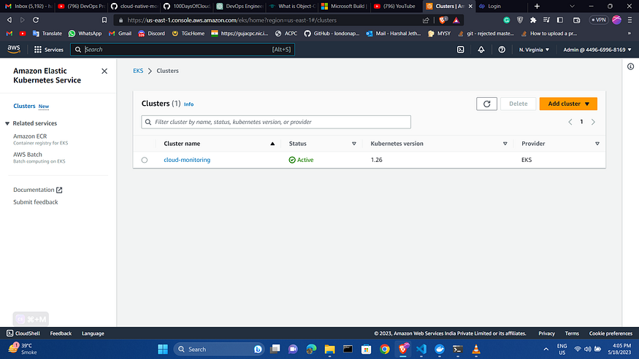Open VLC media player from taskbar
The height and width of the screenshot is (359, 639).
click(476, 350)
